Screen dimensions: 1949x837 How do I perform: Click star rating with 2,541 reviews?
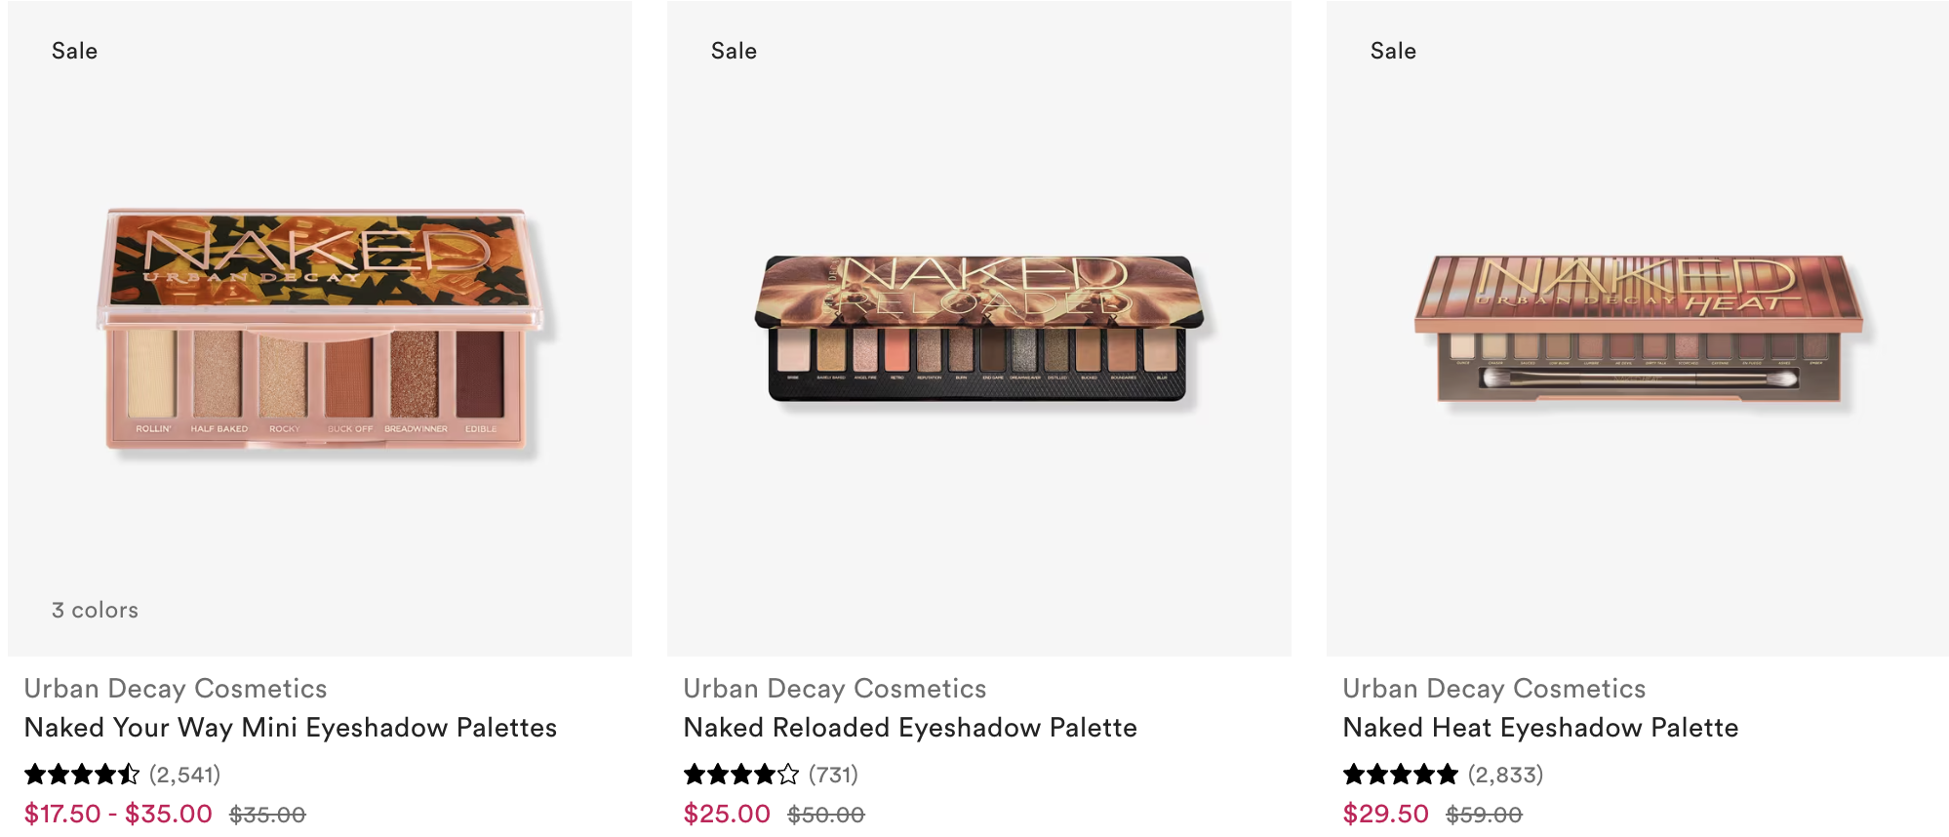83,775
